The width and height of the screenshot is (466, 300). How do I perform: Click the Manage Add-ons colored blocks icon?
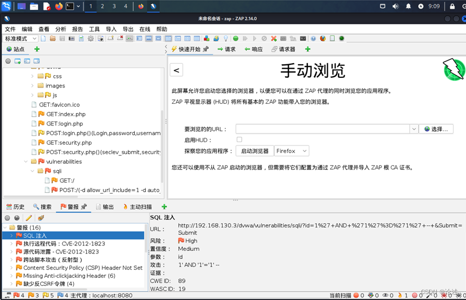pyautogui.click(x=206, y=38)
